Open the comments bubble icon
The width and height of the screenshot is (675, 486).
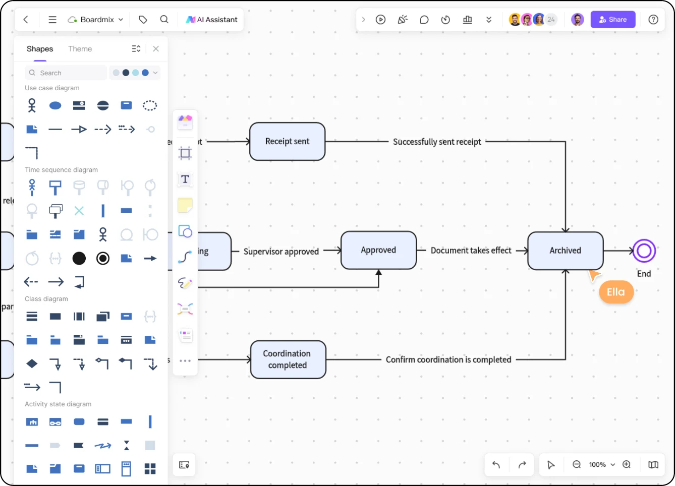click(x=424, y=20)
